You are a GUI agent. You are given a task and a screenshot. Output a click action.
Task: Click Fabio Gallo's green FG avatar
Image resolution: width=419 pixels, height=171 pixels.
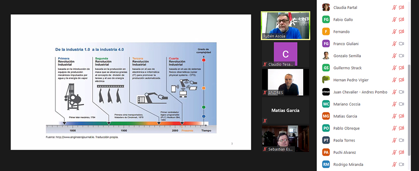[326, 20]
